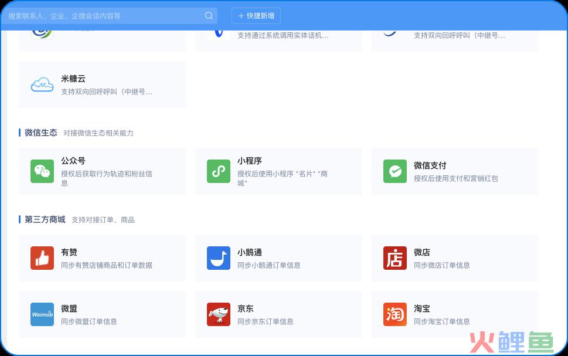Screen dimensions: 568x356
Task: Focus the contacts and enterprise search field
Action: (110, 16)
